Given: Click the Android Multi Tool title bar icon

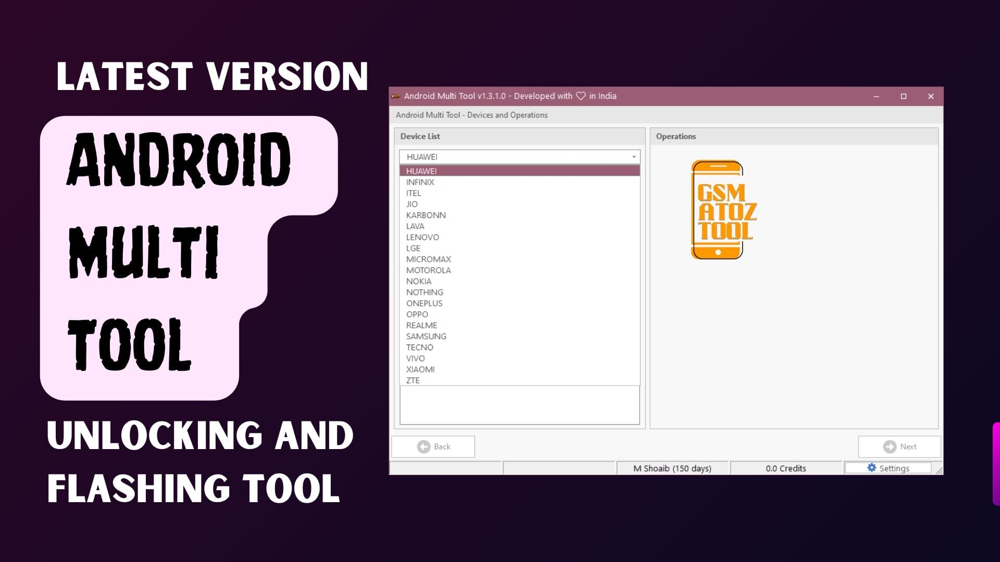Looking at the screenshot, I should [x=395, y=96].
